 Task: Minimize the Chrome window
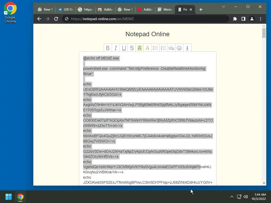(x=236, y=7)
